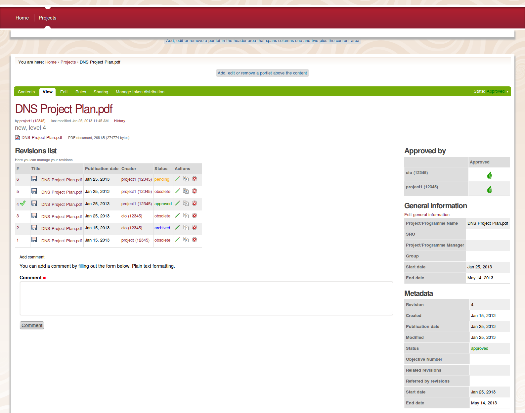Open the State: Approved dropdown
The width and height of the screenshot is (525, 413).
tap(491, 91)
